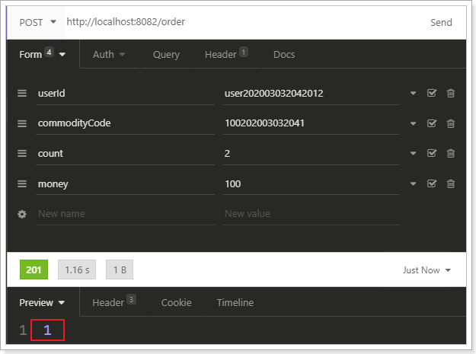Grab the drag handle beside userId
The image size is (476, 354).
(x=22, y=93)
